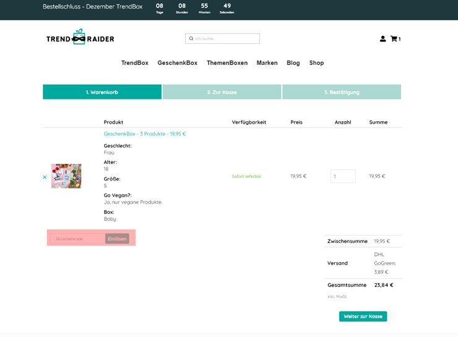Image resolution: width=458 pixels, height=337 pixels.
Task: Open the Blog page
Action: 293,62
